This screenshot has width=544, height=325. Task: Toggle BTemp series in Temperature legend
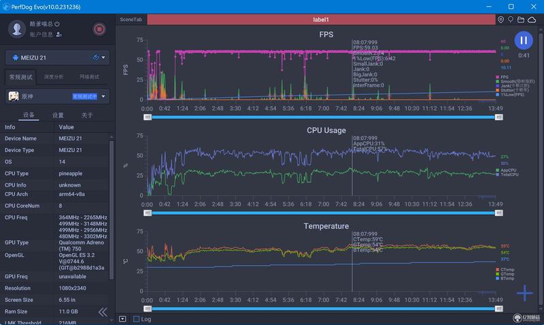coord(505,278)
